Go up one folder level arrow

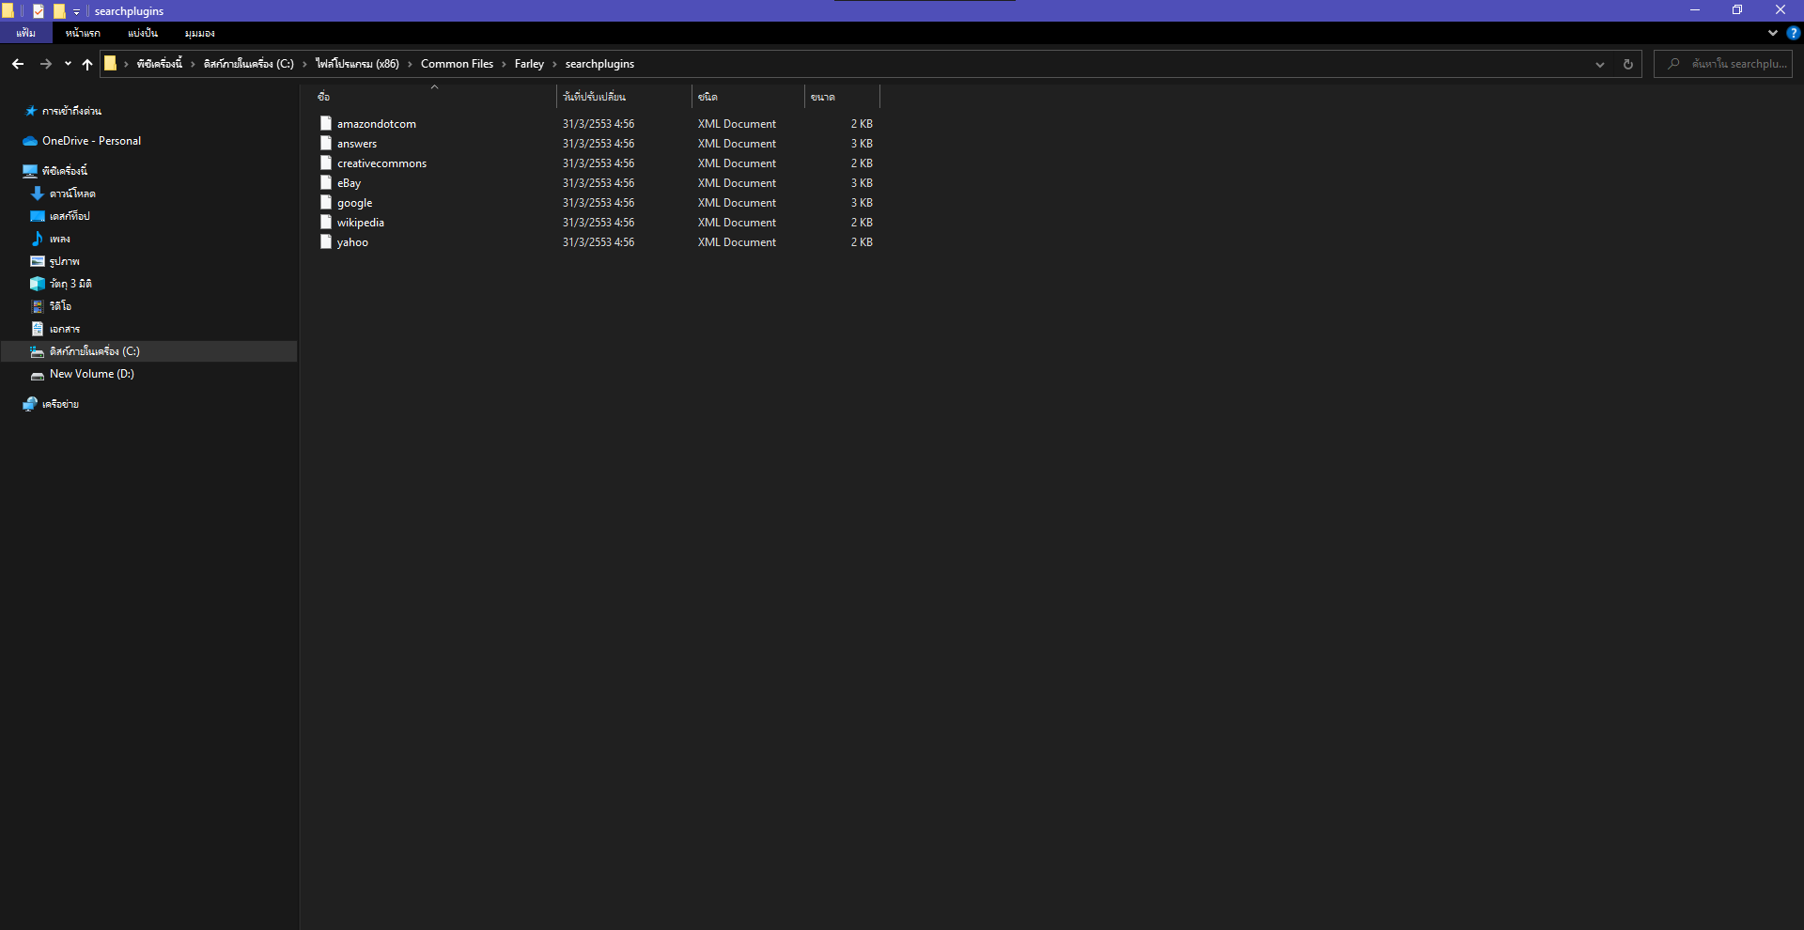point(87,64)
